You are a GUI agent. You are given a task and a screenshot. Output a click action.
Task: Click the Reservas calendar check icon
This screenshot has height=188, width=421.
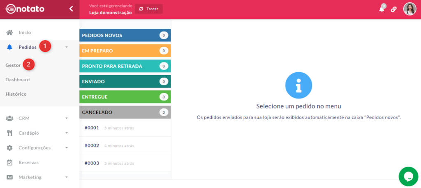(x=9, y=163)
